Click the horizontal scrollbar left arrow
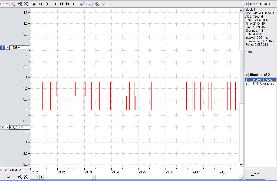This screenshot has height=181, width=277. coord(41,177)
